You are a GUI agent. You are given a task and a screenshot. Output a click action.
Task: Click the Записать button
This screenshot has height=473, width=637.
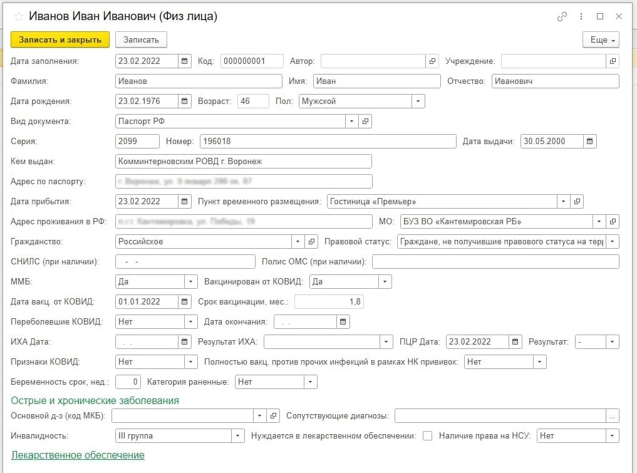(x=141, y=40)
